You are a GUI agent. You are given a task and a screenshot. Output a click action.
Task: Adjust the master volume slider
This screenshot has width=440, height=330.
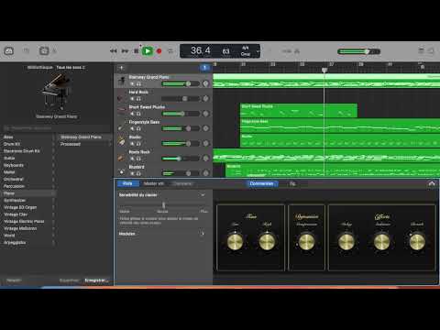pos(358,51)
